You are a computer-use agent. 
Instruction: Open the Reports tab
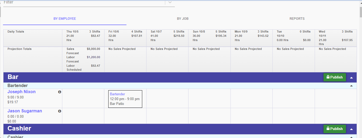pos(297,19)
